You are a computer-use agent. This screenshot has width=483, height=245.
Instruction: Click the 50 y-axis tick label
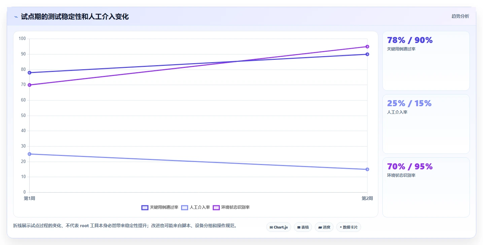(23, 116)
